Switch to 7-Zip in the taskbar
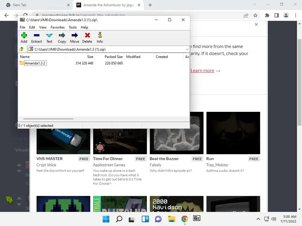Viewport: 302px width, 226px height. pyautogui.click(x=197, y=218)
